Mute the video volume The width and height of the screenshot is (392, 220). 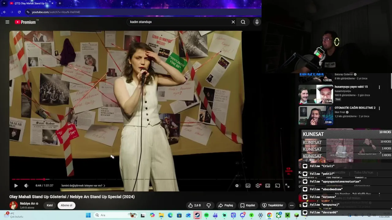tap(26, 185)
